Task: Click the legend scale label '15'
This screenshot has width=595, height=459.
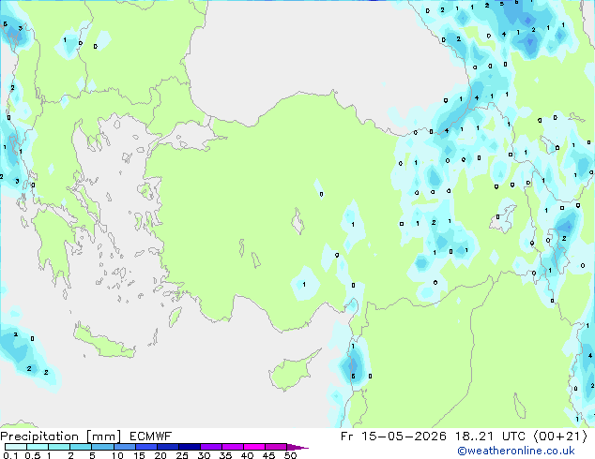Action: pyautogui.click(x=139, y=455)
